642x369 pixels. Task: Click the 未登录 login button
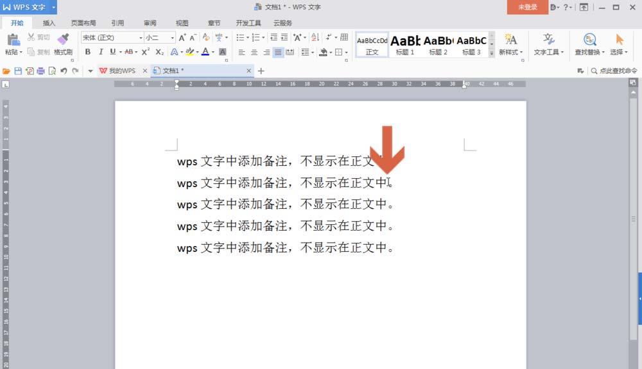(527, 6)
